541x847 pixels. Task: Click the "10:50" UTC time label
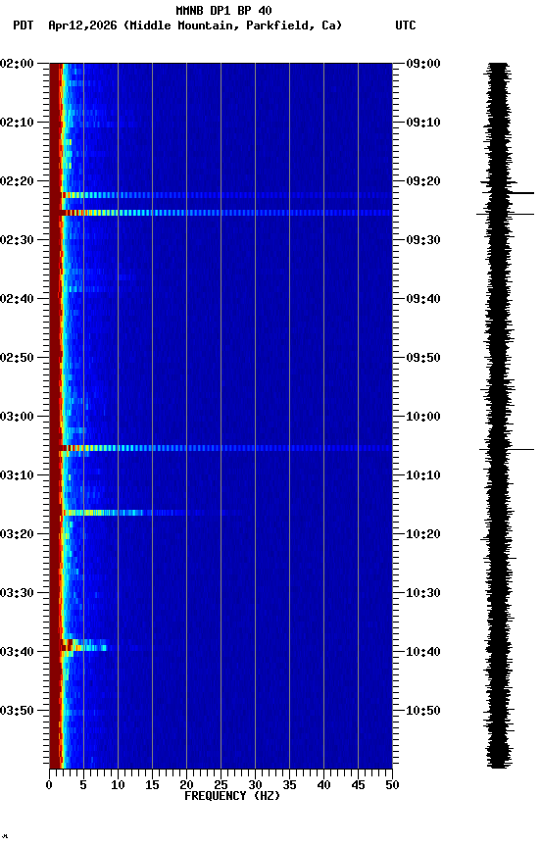point(423,711)
